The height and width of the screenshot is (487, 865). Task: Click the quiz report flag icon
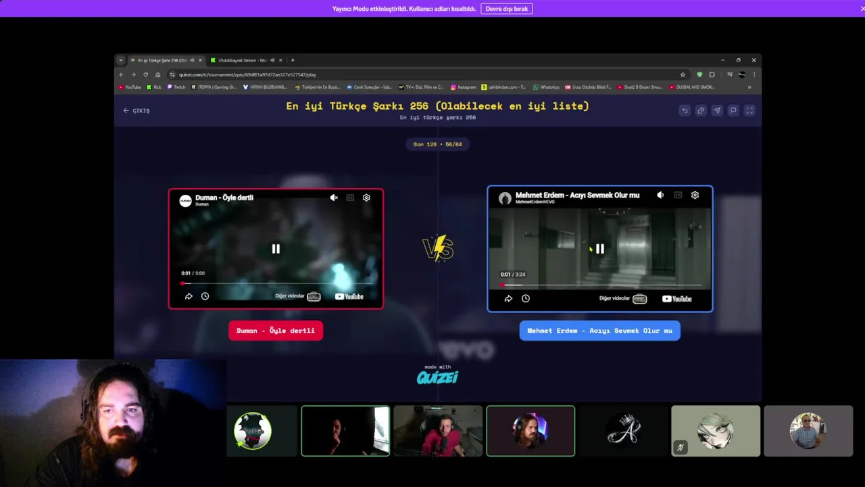click(733, 110)
